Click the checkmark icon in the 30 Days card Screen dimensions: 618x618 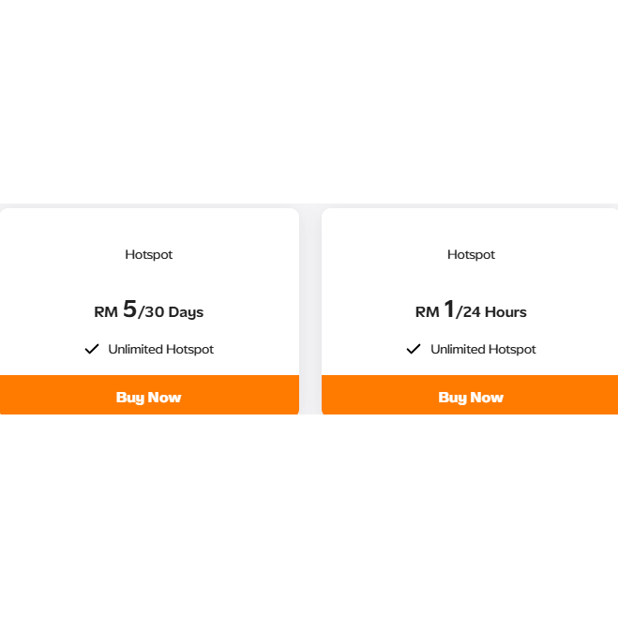(x=92, y=349)
